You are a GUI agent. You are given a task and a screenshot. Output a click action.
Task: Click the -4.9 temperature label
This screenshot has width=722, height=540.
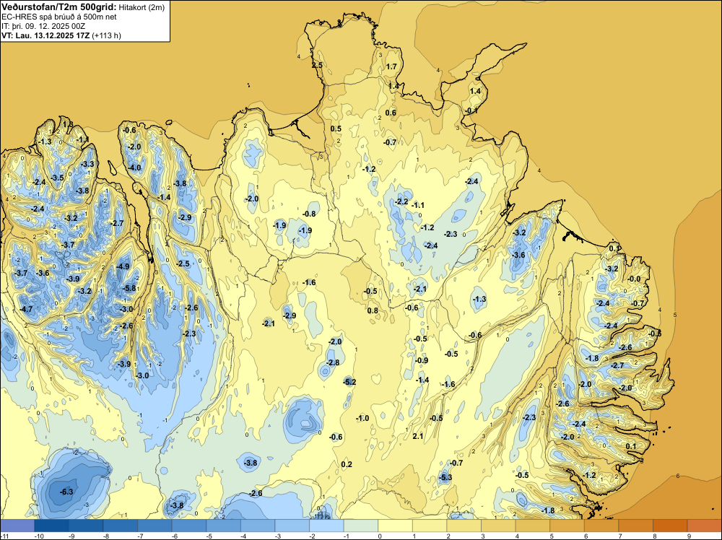pos(123,266)
